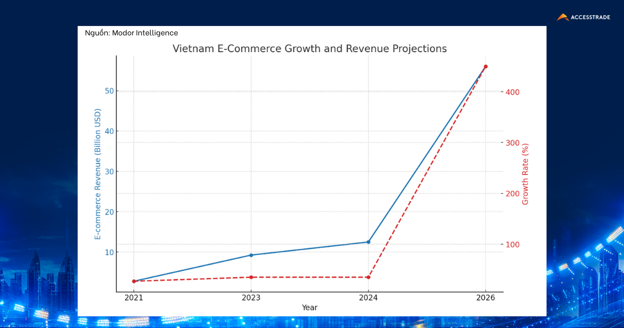Screen dimensions: 624x328
Task: Click the red growth rate point for 2023
Action: click(251, 277)
